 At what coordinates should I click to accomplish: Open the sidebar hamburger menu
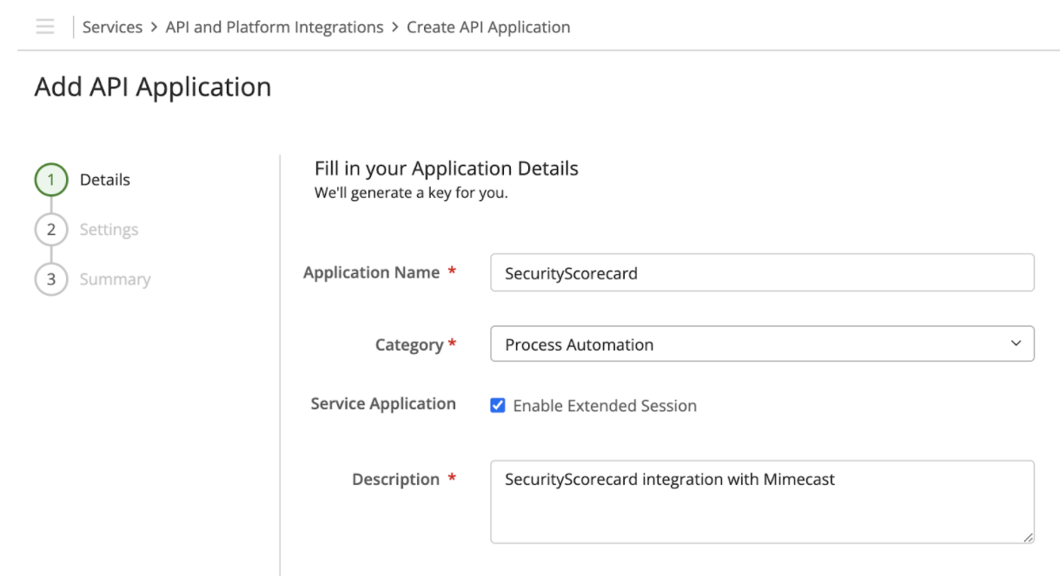click(x=44, y=27)
